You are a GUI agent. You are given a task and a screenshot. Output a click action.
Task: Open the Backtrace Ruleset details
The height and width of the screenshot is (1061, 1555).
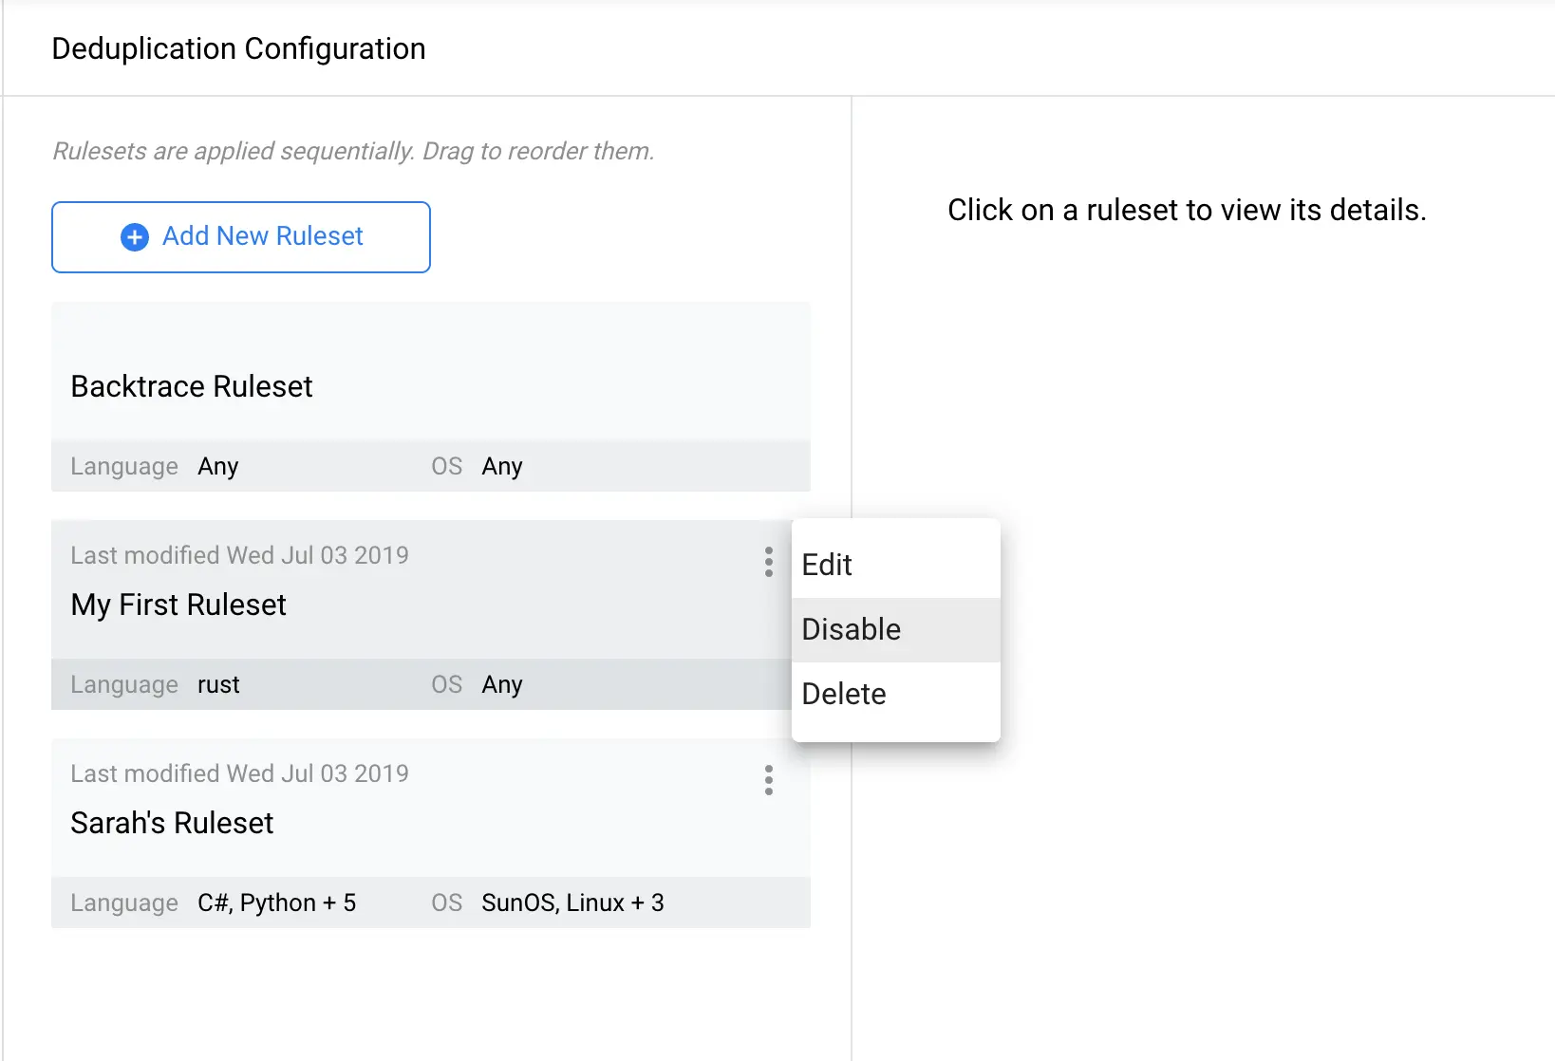[380, 386]
